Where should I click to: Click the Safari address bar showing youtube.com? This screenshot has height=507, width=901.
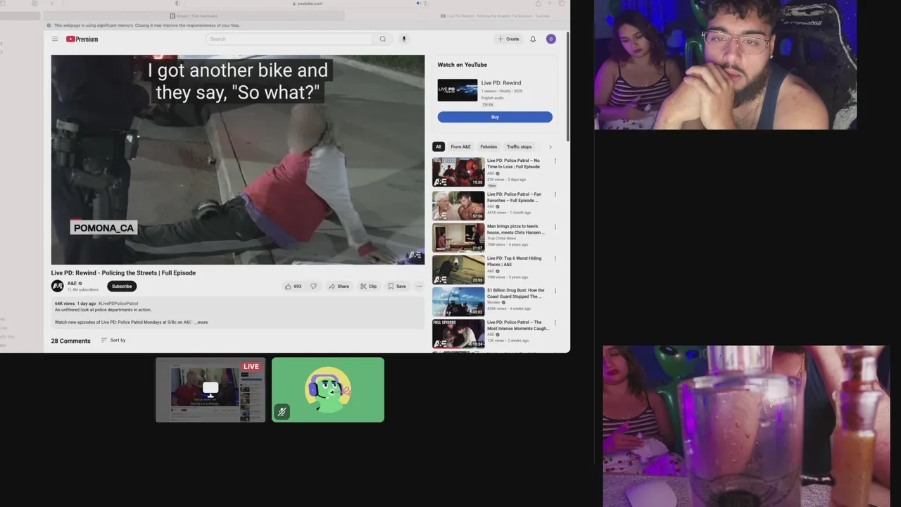(308, 4)
